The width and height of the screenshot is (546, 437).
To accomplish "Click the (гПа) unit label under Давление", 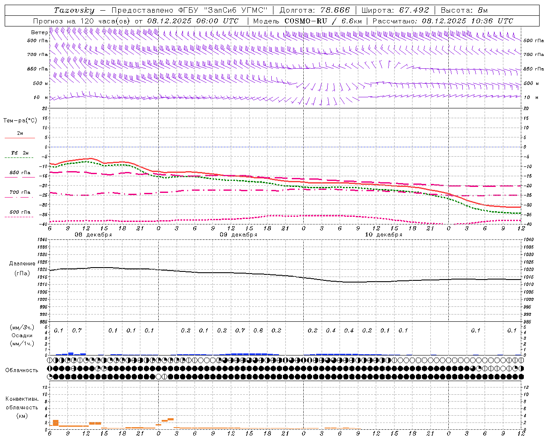I will (x=22, y=273).
